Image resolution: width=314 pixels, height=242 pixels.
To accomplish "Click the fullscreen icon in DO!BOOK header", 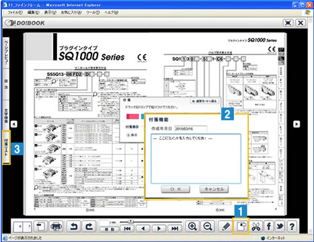I will click(288, 23).
